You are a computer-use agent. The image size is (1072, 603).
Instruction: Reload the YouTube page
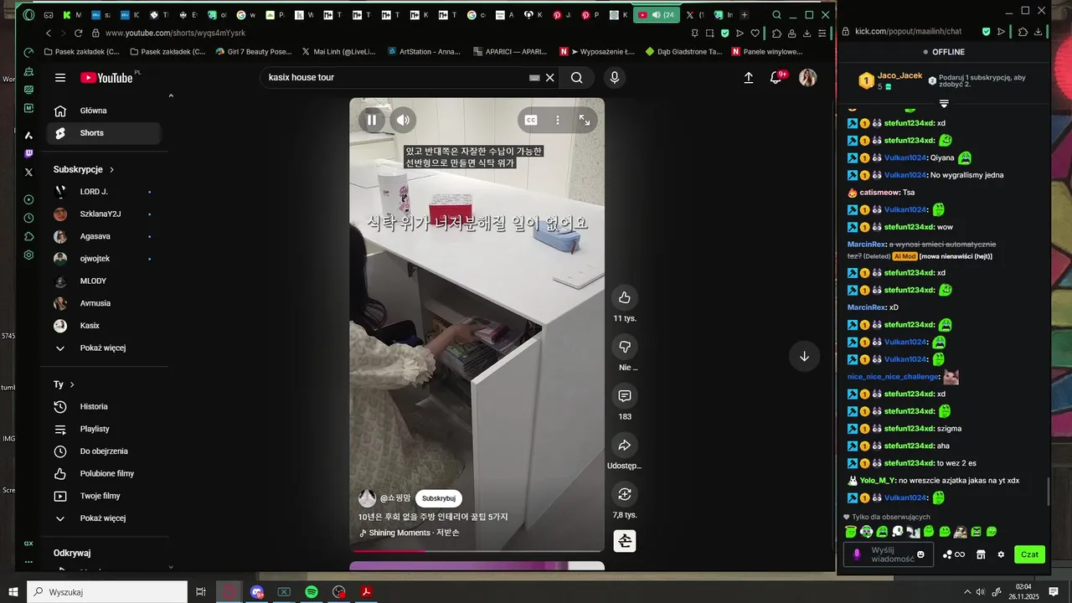(x=78, y=33)
